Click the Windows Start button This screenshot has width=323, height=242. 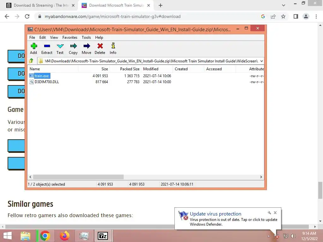pos(8,236)
